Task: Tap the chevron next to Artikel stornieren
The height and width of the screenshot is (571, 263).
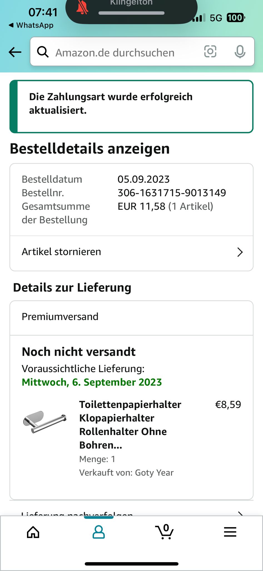Action: tap(240, 252)
